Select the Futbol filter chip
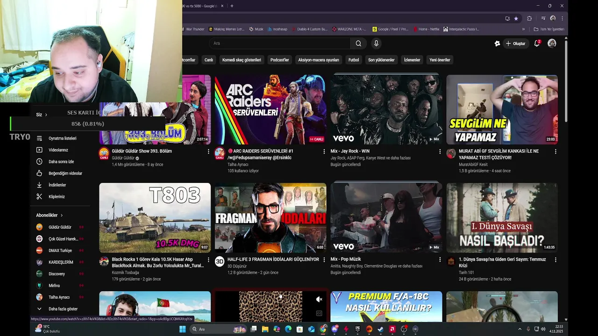Screen dimensions: 598x336 tap(354, 60)
